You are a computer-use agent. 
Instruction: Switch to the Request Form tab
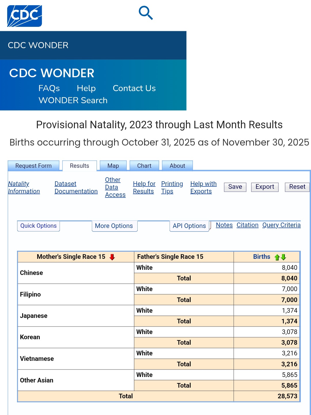[33, 166]
